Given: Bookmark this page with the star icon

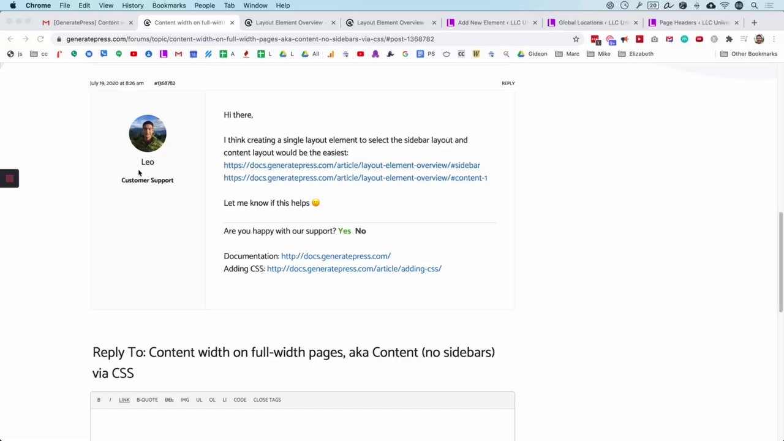Looking at the screenshot, I should coord(576,39).
